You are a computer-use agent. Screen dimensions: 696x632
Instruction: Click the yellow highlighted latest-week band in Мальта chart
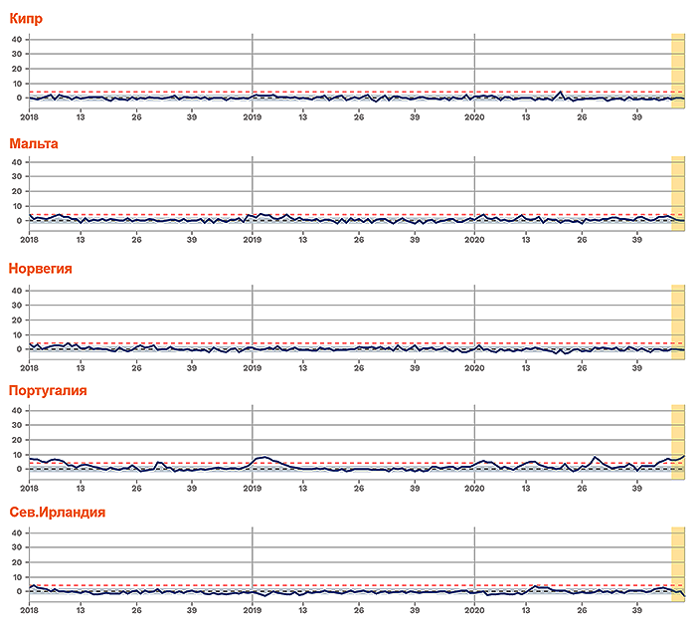click(678, 194)
